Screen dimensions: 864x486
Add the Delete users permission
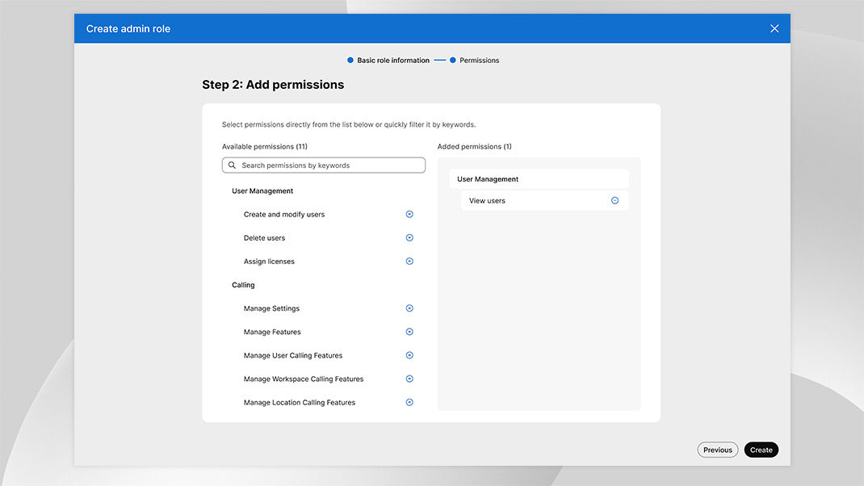click(409, 238)
